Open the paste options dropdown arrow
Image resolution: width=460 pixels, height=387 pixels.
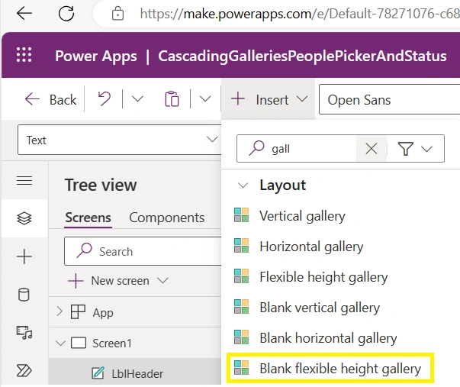[x=205, y=99]
